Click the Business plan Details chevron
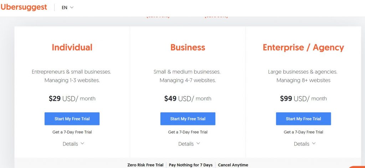The width and height of the screenshot is (365, 168). [198, 143]
